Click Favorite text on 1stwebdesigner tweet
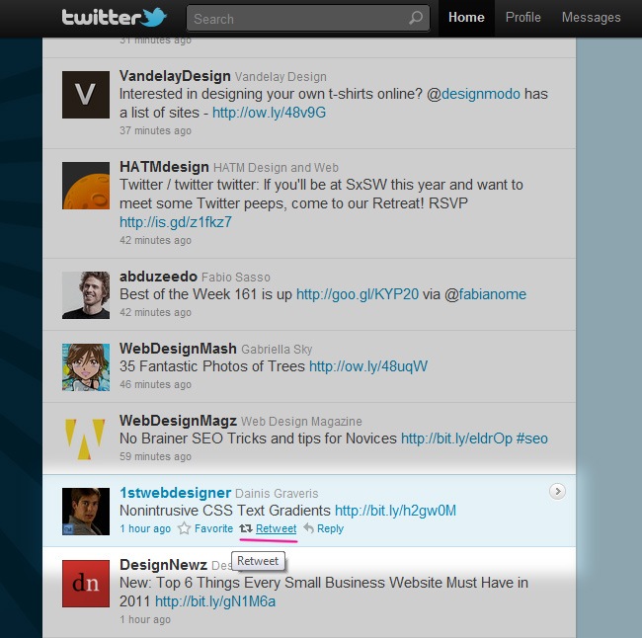The image size is (642, 638). (213, 528)
